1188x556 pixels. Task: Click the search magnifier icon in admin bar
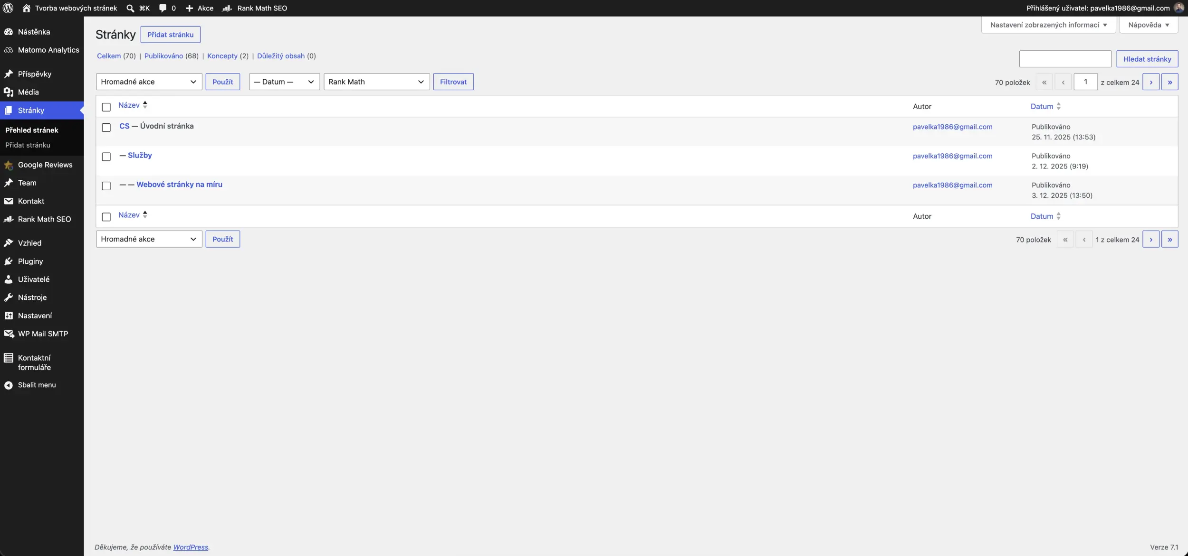(x=130, y=8)
